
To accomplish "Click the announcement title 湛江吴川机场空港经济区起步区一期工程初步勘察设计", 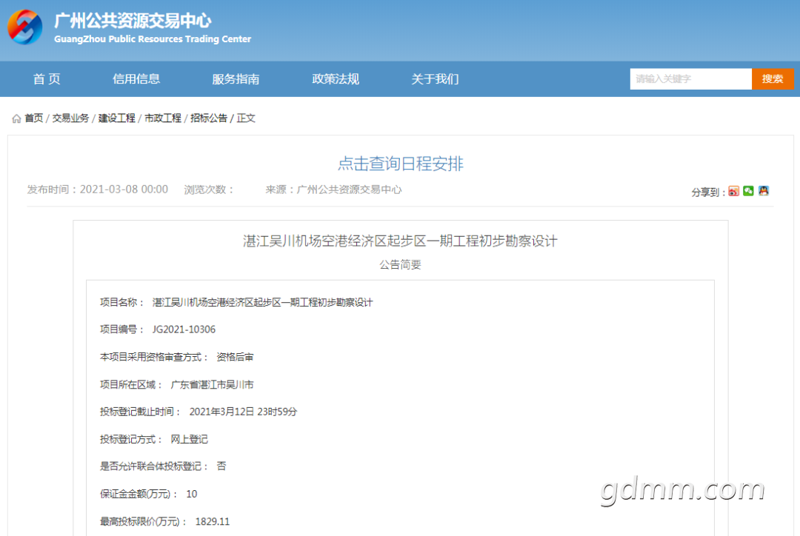I will tap(401, 241).
